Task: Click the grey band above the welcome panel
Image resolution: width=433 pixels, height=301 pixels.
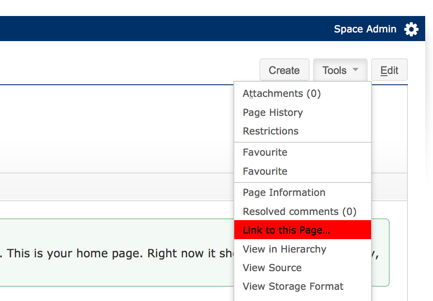Action: point(117,187)
